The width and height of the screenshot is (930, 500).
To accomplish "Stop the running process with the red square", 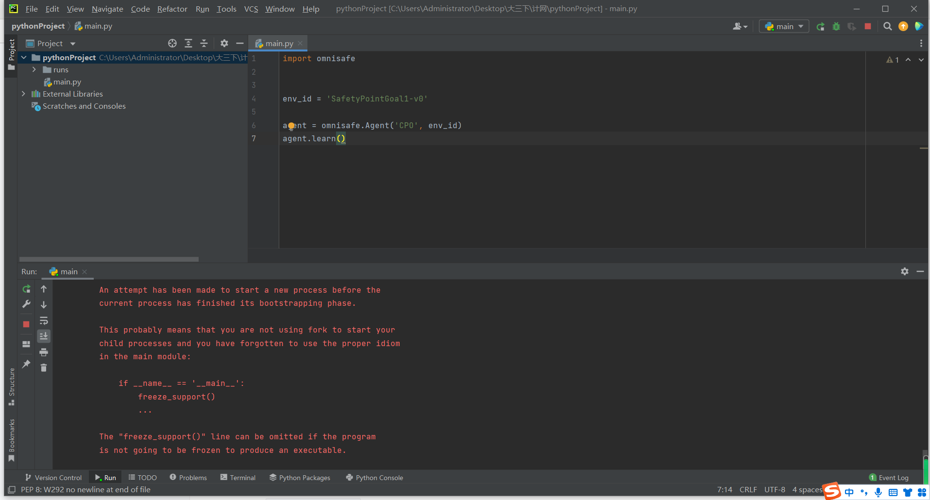I will coord(868,26).
